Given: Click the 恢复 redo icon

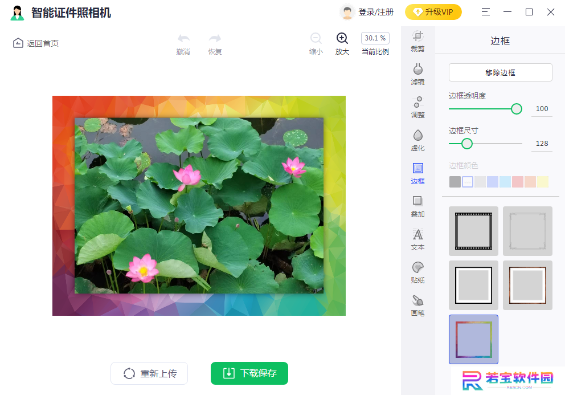Looking at the screenshot, I should [215, 38].
